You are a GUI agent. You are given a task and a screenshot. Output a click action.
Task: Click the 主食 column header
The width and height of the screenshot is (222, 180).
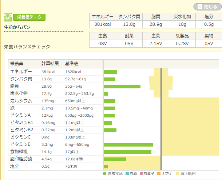tap(103, 36)
